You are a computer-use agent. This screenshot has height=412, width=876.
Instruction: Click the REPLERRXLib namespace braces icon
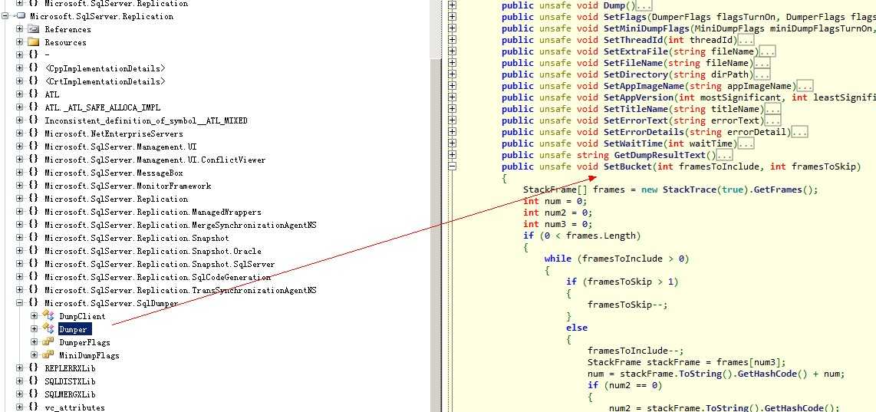(34, 368)
